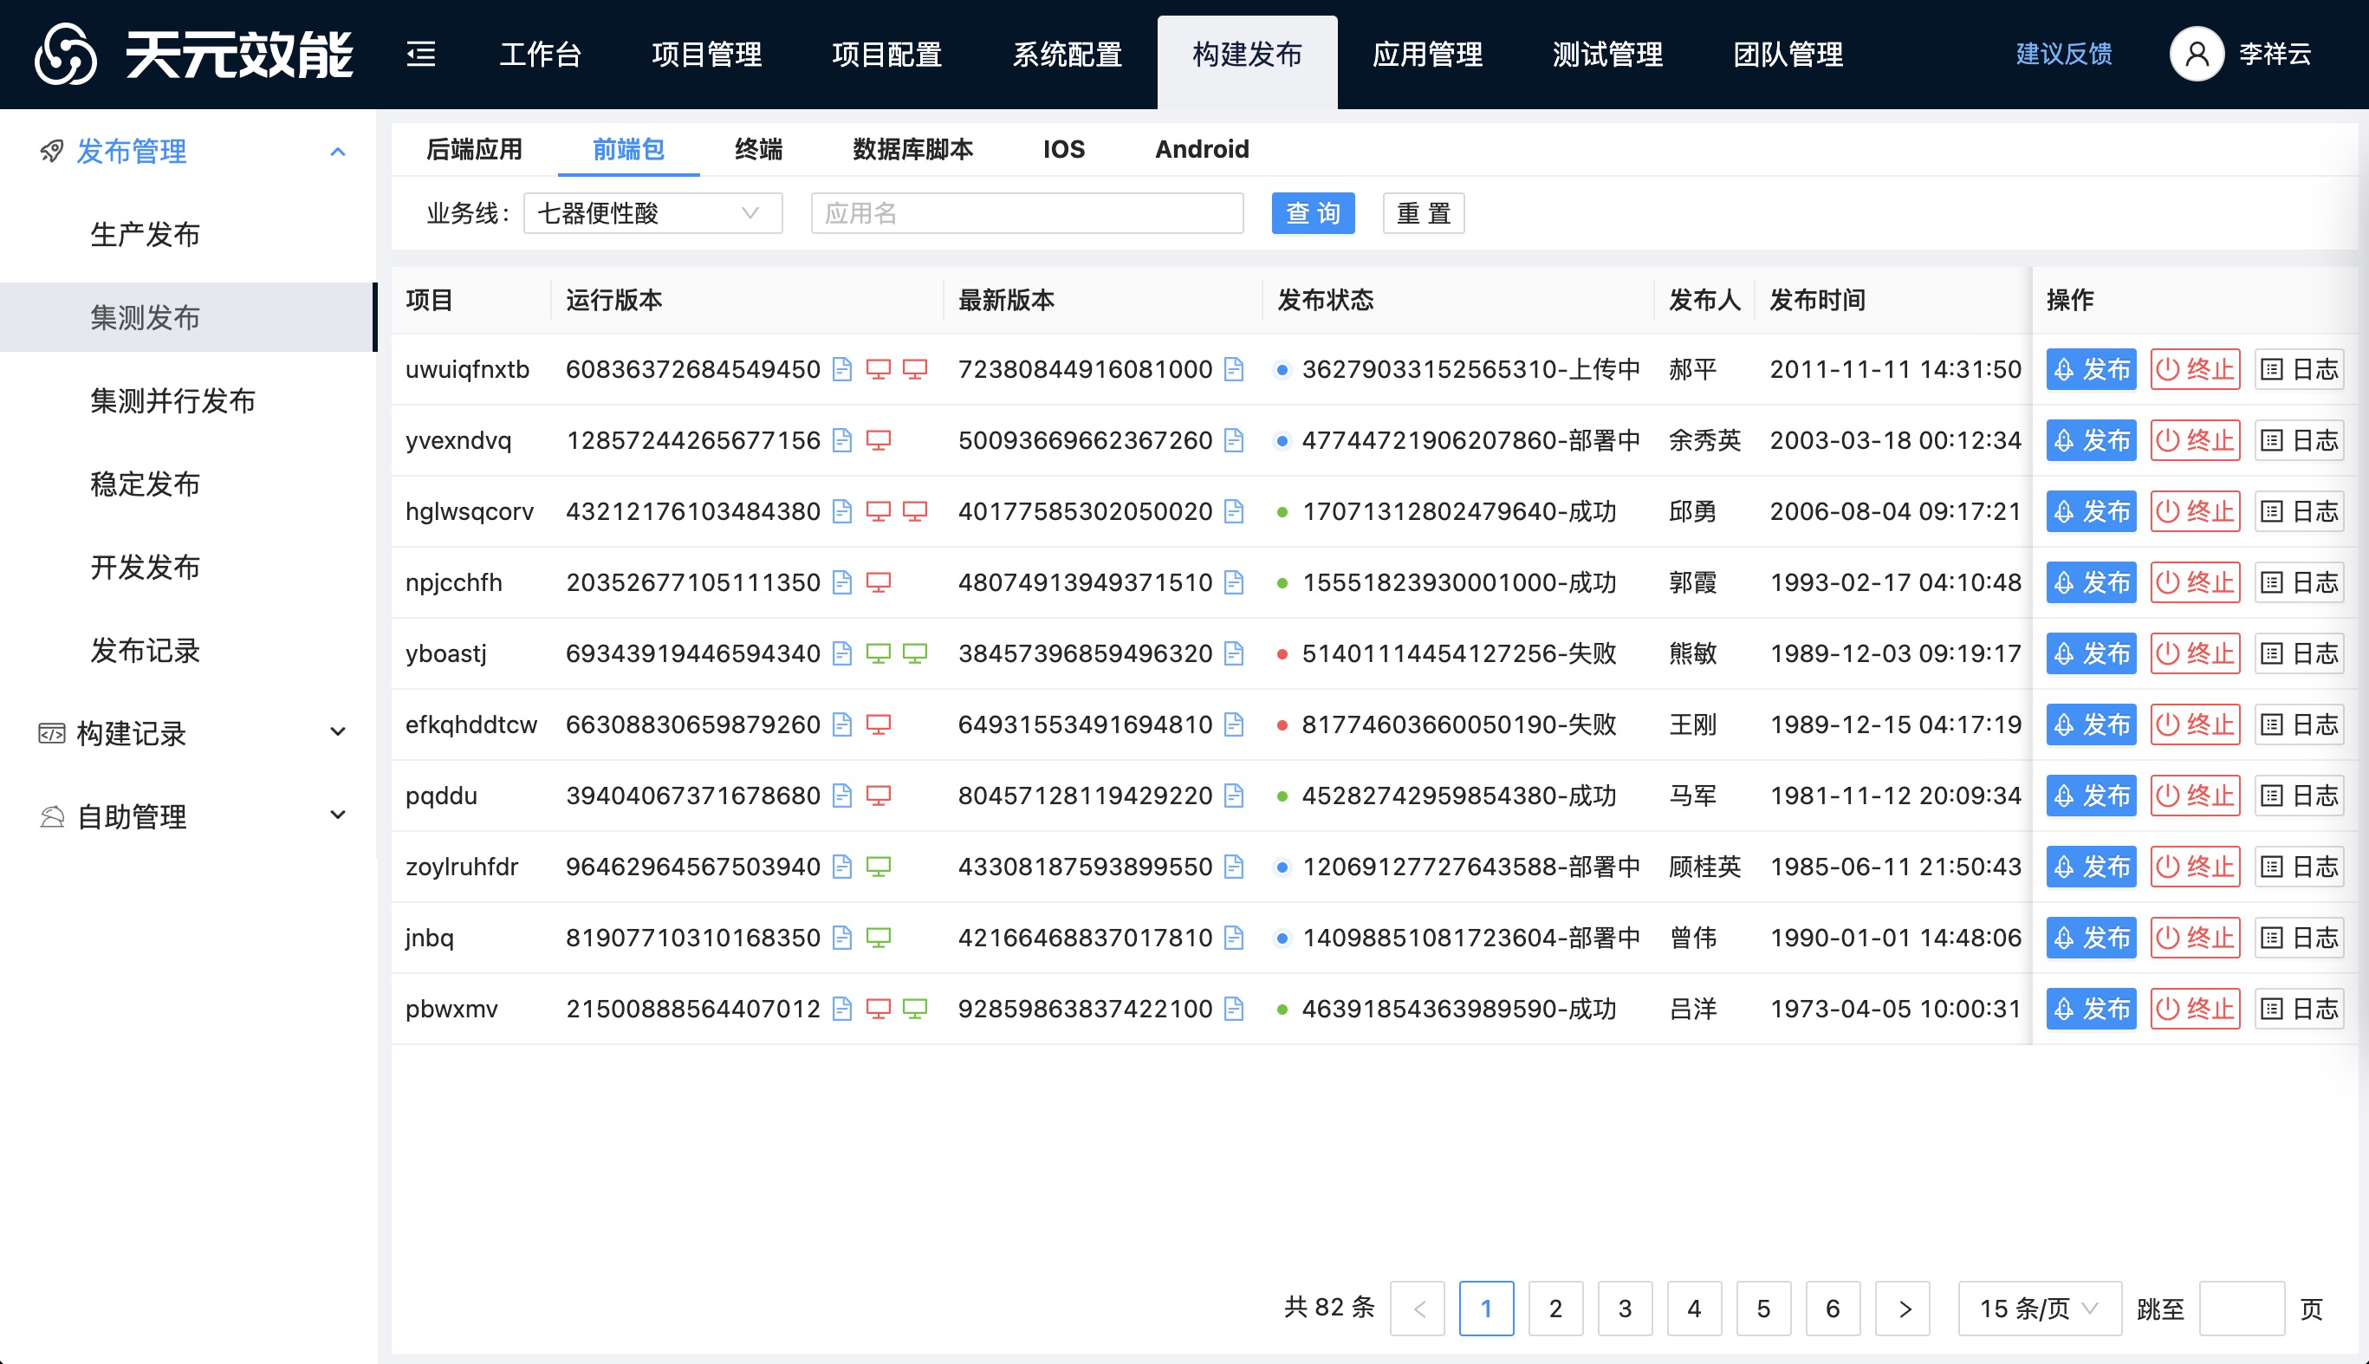Viewport: 2369px width, 1364px height.
Task: Click the publish icon for uwuiqfnxtb
Action: [x=2091, y=367]
